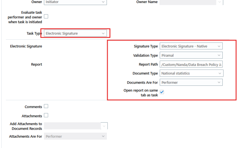The width and height of the screenshot is (252, 148).
Task: Enable the Comments checkbox
Action: coord(46,106)
